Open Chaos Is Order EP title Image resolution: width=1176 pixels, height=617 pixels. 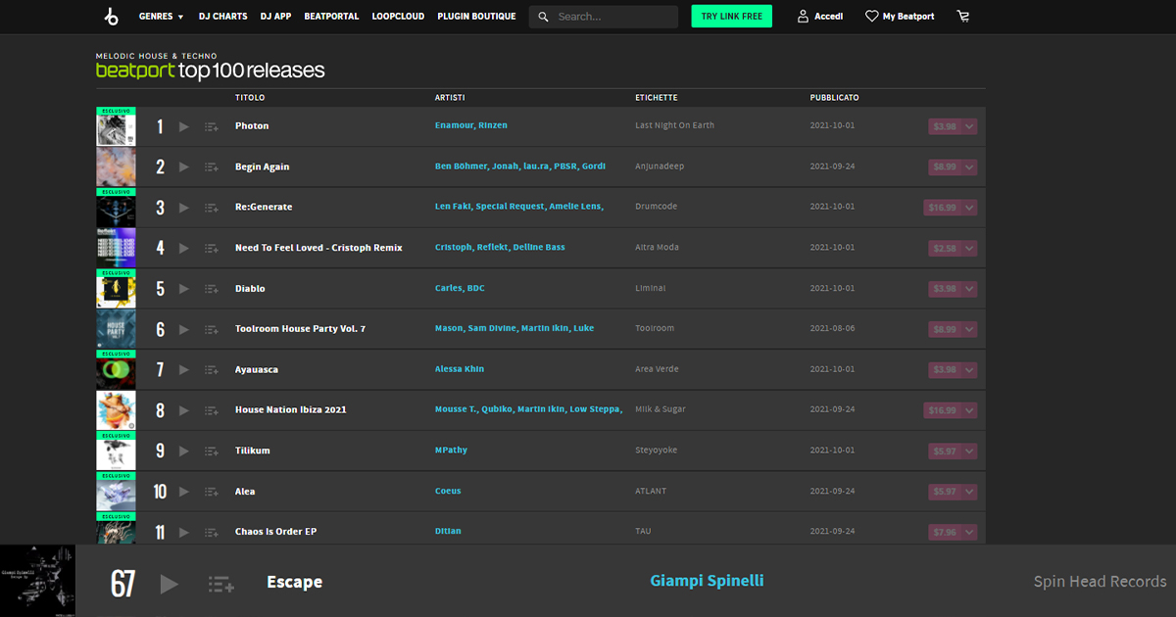[275, 532]
